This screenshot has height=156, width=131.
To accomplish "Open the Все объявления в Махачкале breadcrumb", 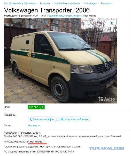I will pos(20,3).
